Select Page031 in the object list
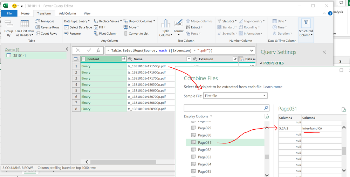Viewport: 350px width, 177px height. click(x=225, y=142)
